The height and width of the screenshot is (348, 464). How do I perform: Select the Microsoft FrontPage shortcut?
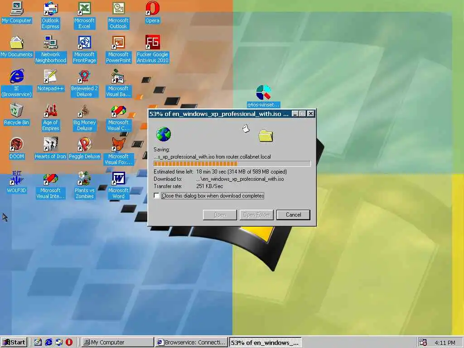coord(84,49)
